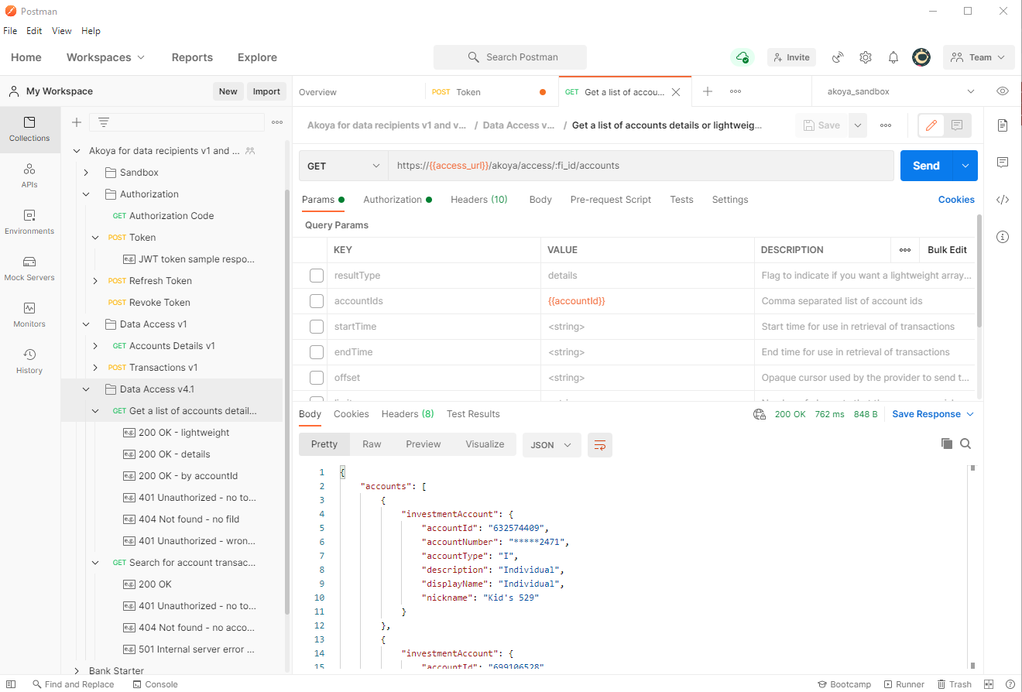Open the Test Results response tab

click(x=473, y=414)
